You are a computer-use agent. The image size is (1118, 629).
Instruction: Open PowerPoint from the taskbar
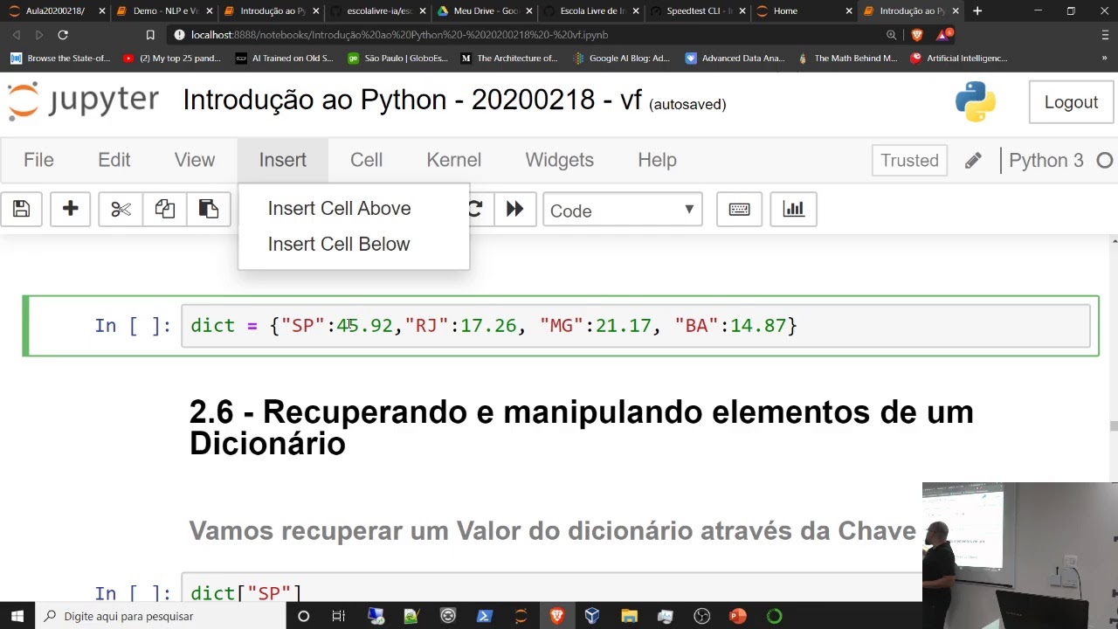tap(738, 616)
